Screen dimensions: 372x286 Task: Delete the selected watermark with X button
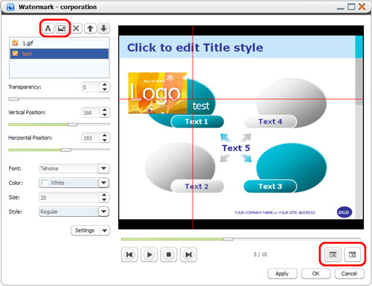[77, 28]
